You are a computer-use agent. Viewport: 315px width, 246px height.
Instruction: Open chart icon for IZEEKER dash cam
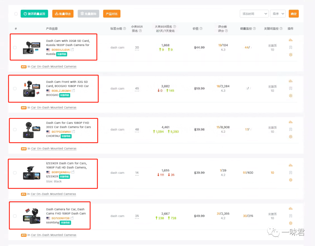click(290, 165)
